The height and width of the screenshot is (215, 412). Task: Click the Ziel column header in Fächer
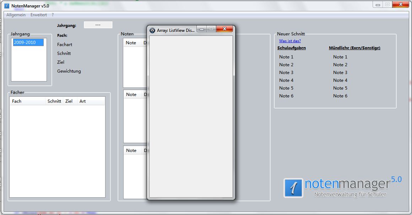(70, 101)
